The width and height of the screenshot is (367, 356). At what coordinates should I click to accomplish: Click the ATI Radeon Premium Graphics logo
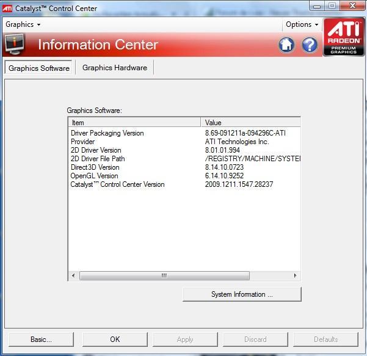click(x=344, y=37)
